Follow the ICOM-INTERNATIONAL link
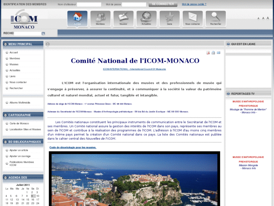 [135, 69]
